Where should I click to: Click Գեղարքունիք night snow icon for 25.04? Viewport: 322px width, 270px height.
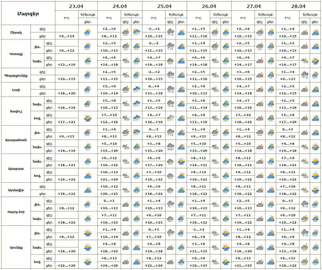click(170, 75)
